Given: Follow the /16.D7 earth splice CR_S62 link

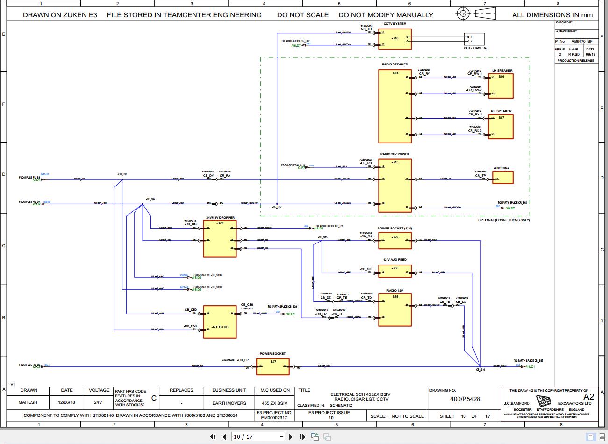Looking at the screenshot, I should click(x=296, y=46).
